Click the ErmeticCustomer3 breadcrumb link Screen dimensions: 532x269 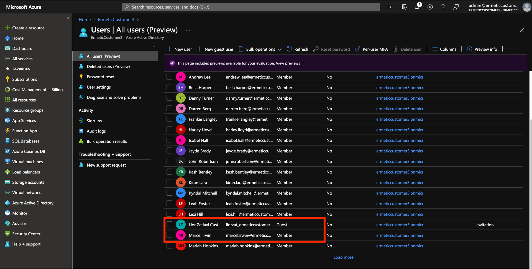tap(116, 19)
